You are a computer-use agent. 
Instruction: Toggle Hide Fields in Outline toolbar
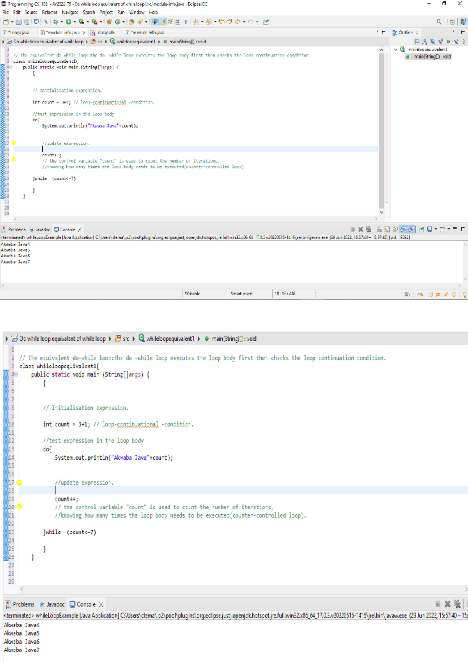(x=433, y=42)
